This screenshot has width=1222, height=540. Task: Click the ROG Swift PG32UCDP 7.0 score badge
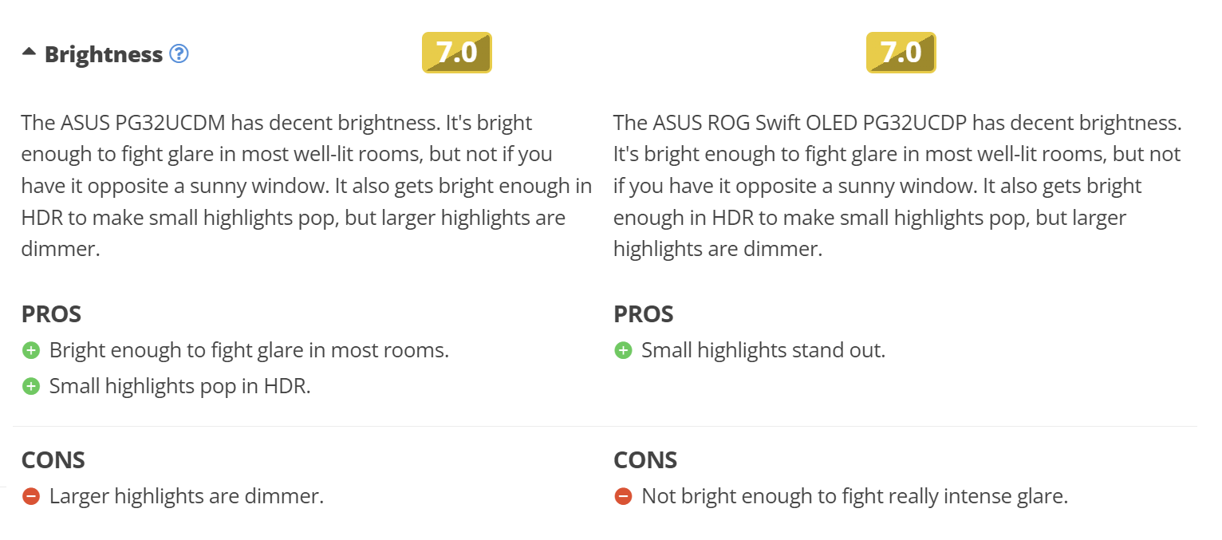coord(901,53)
